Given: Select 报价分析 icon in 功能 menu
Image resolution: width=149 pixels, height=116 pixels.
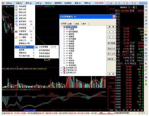Looking at the screenshot, I should point(16,9).
